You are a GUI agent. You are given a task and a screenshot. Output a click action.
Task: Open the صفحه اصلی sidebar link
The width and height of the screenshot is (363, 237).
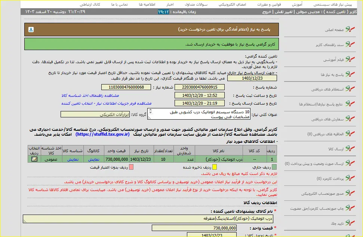pyautogui.click(x=334, y=30)
